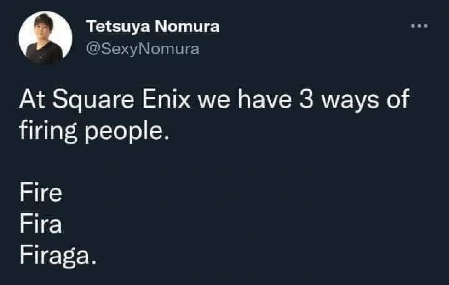Image resolution: width=449 pixels, height=285 pixels.
Task: Click the number "3" in the tweet
Action: tap(306, 100)
